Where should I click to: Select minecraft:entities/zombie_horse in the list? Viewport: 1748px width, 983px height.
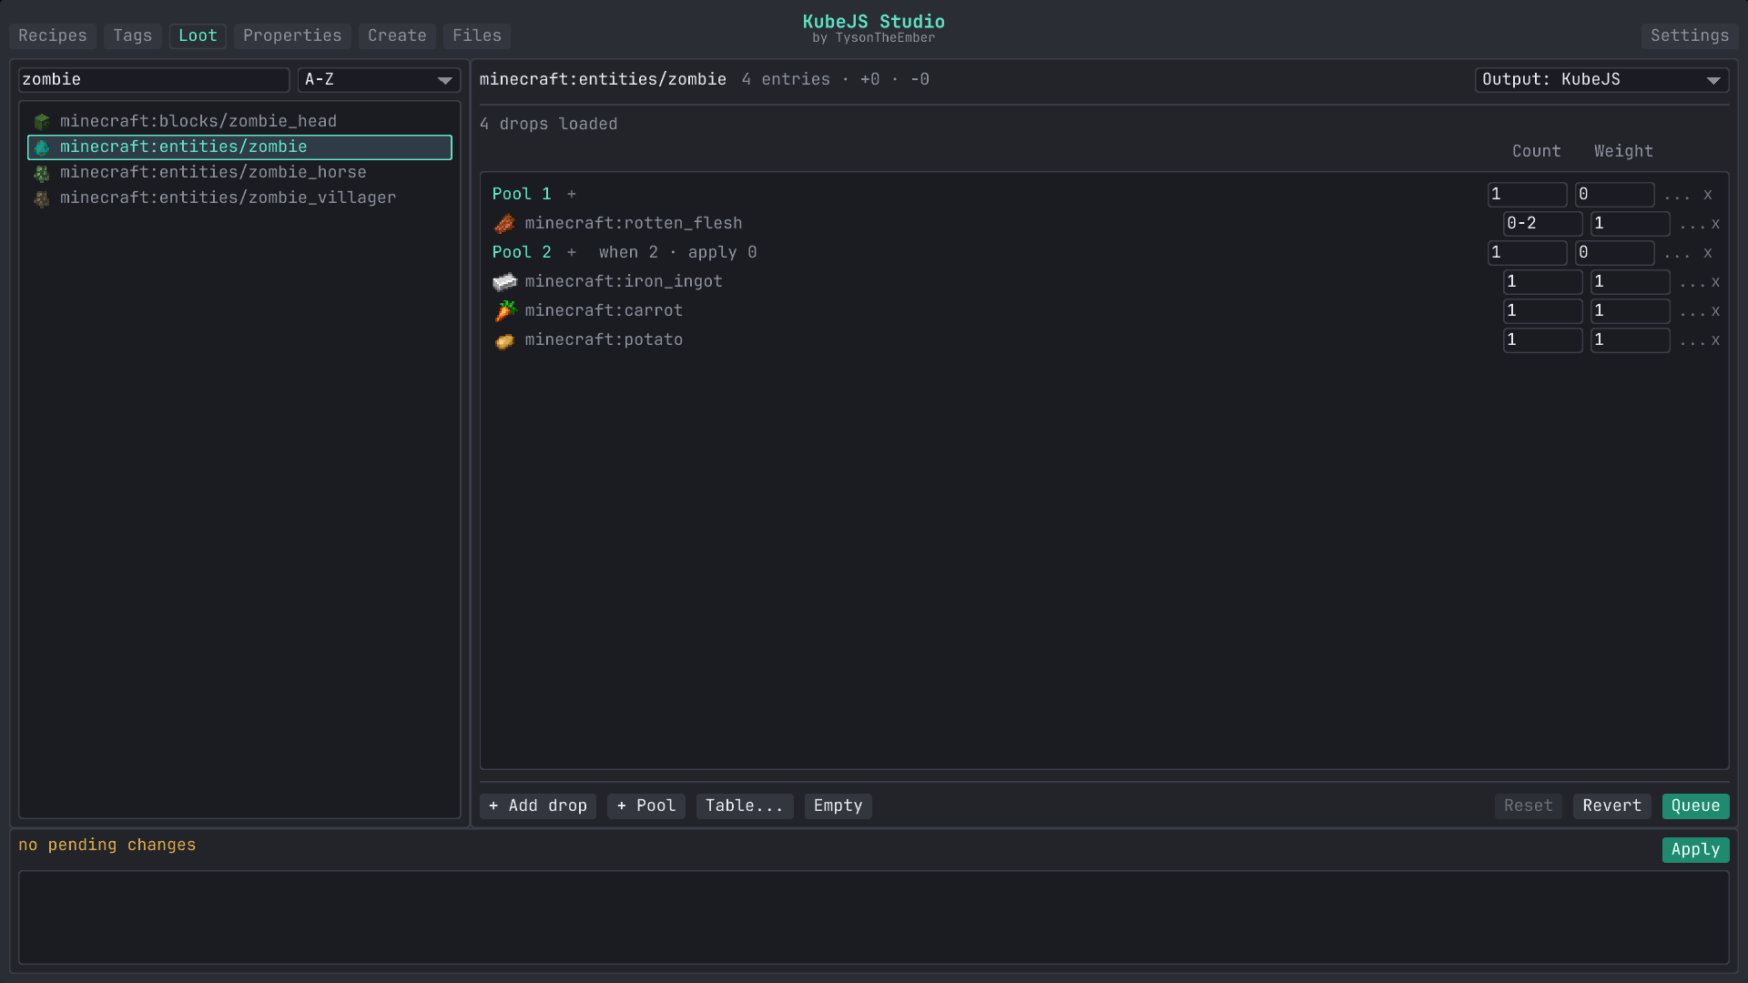pyautogui.click(x=239, y=173)
